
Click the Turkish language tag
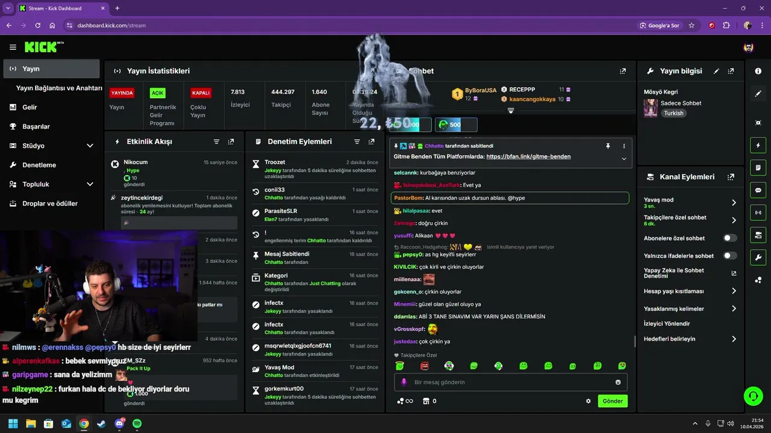(x=673, y=113)
